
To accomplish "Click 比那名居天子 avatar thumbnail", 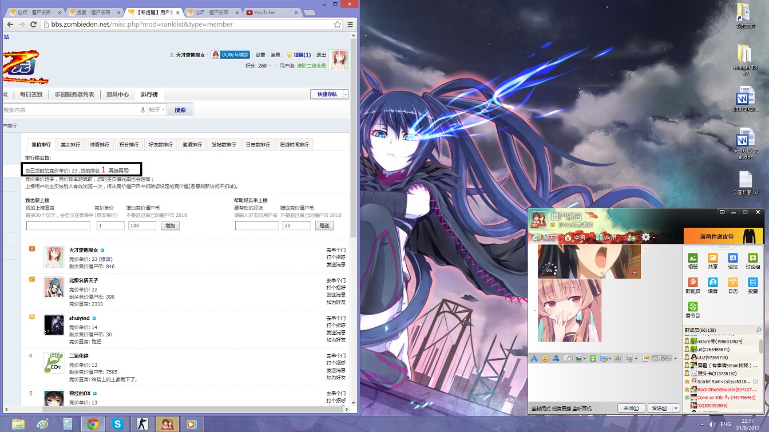I will click(x=54, y=287).
